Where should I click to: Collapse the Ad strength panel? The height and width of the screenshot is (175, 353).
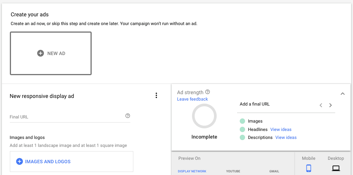(x=342, y=94)
